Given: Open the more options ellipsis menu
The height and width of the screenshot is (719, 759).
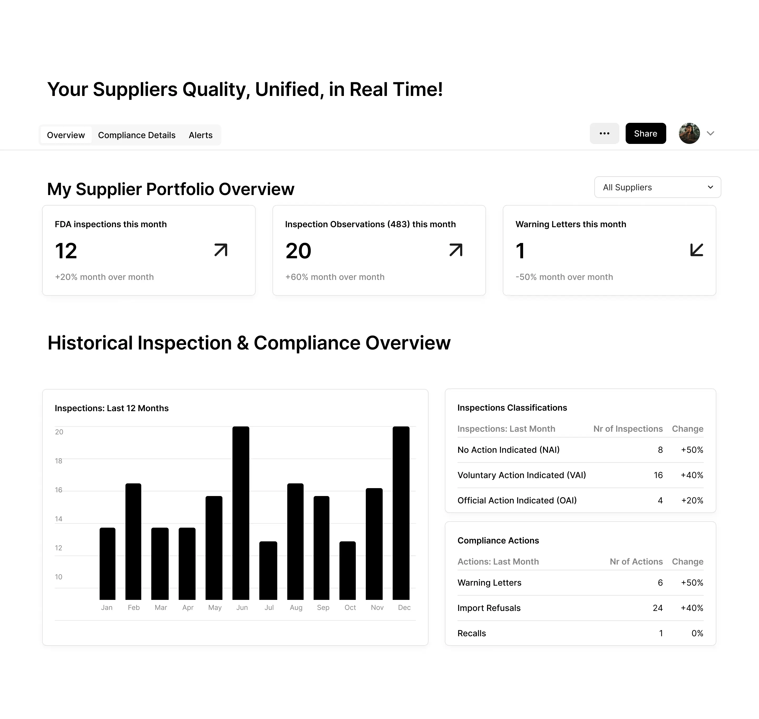Looking at the screenshot, I should [604, 133].
